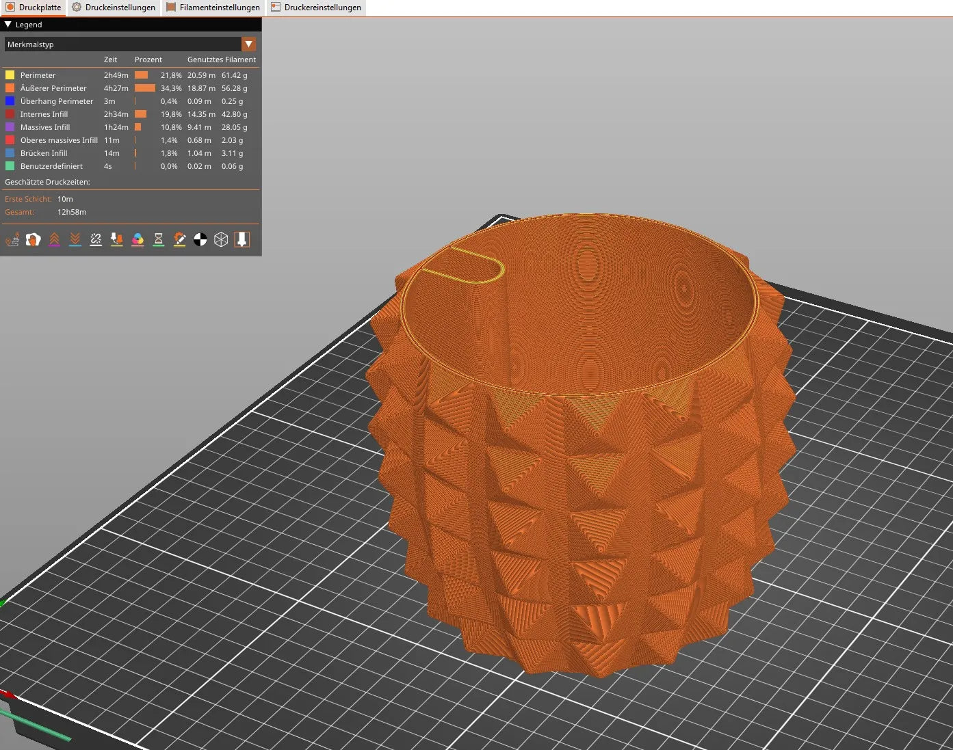Switch to Druckeinstellungen tab
This screenshot has width=953, height=750.
[114, 8]
